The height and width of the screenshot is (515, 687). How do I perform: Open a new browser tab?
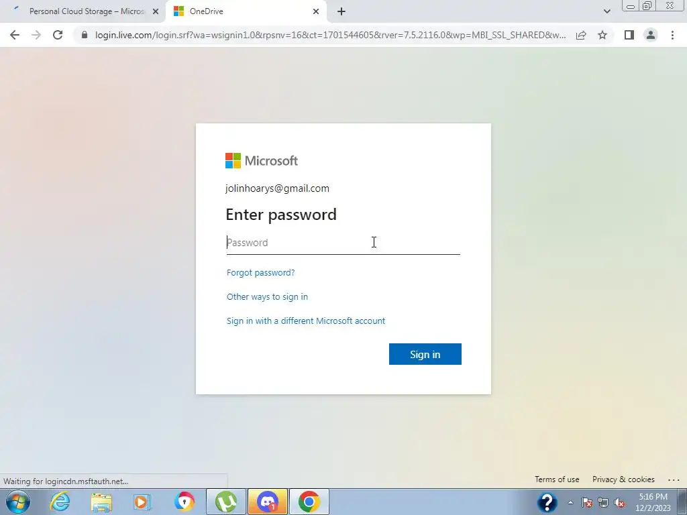click(x=341, y=11)
